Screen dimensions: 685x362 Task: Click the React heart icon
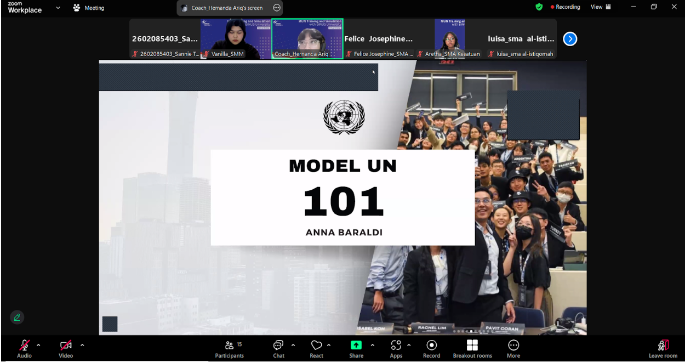click(316, 349)
